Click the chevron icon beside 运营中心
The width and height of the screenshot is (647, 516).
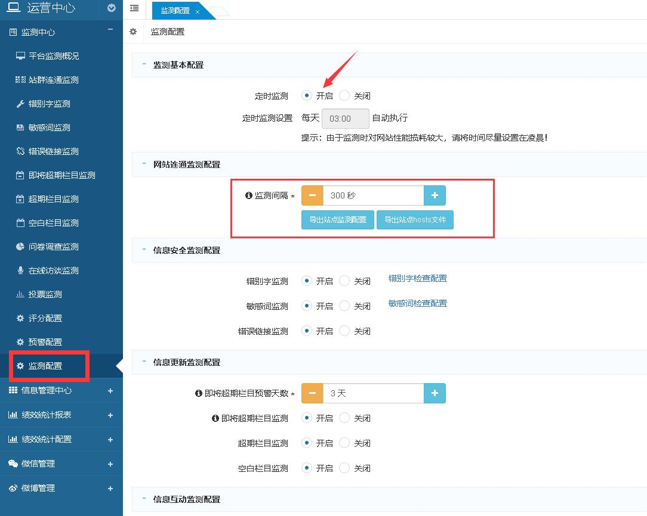click(x=111, y=8)
